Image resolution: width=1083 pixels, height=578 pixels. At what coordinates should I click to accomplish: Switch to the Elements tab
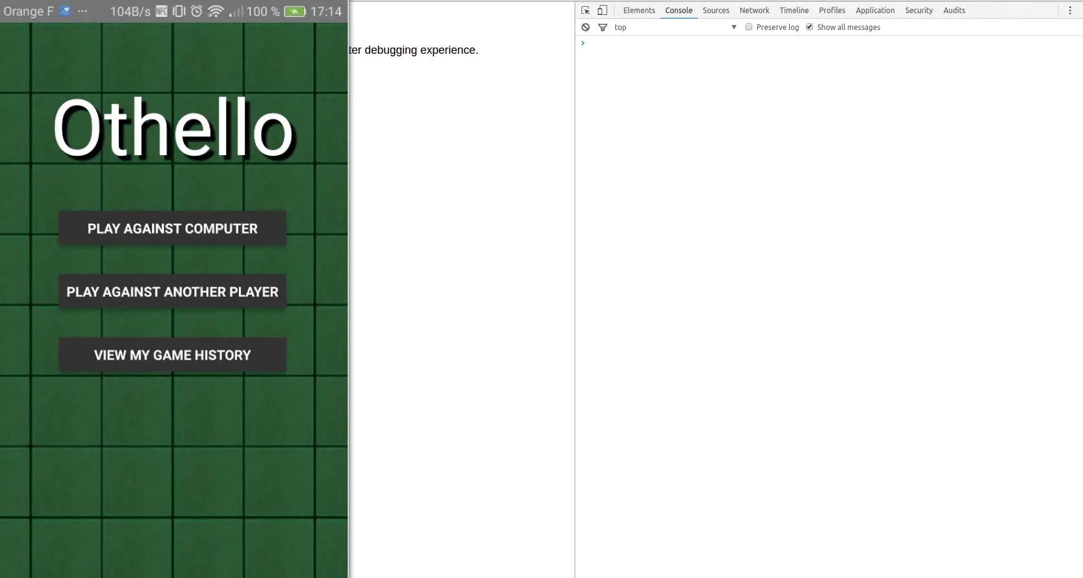[638, 11]
